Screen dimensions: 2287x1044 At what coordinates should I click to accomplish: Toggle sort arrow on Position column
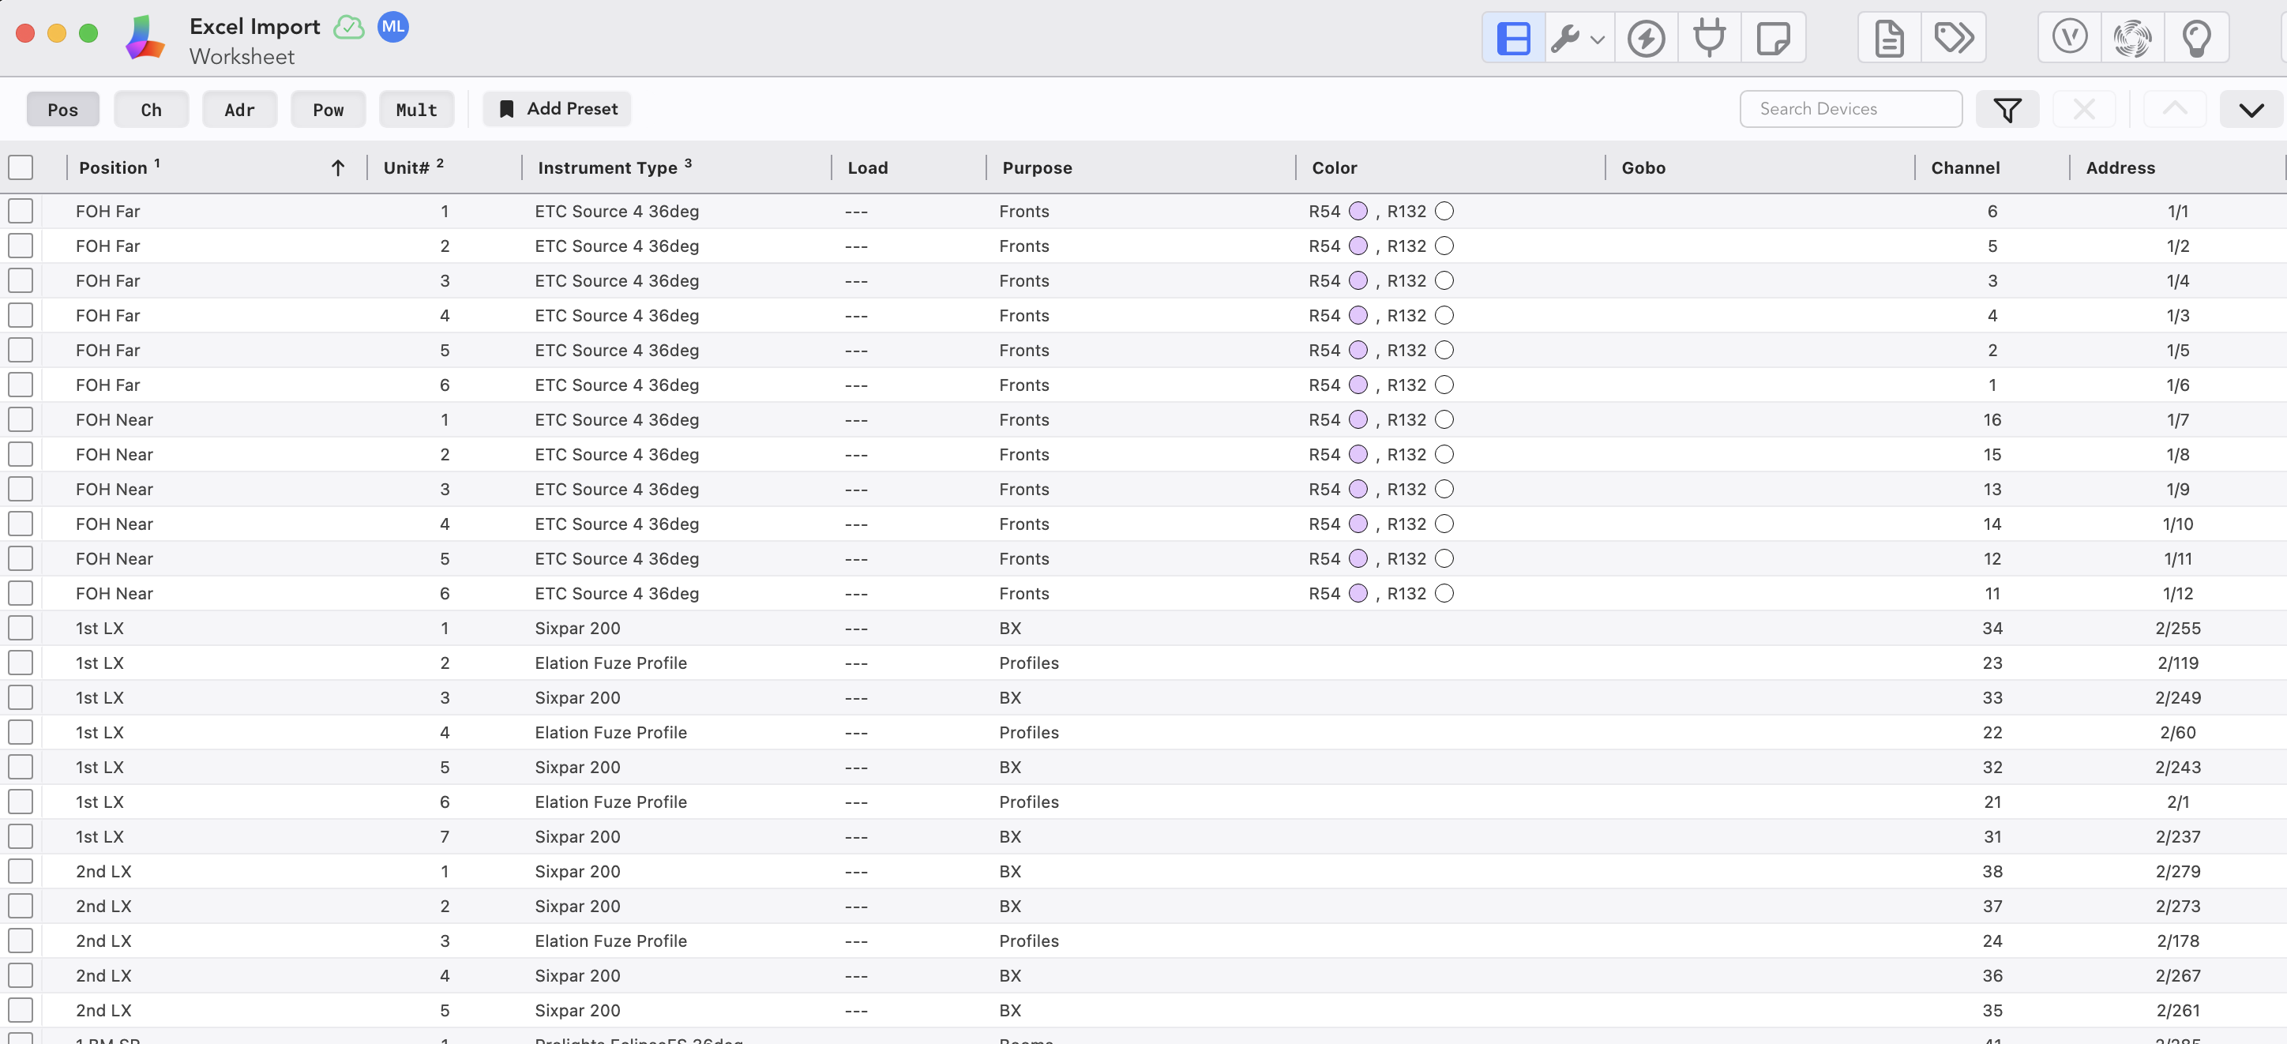(337, 167)
